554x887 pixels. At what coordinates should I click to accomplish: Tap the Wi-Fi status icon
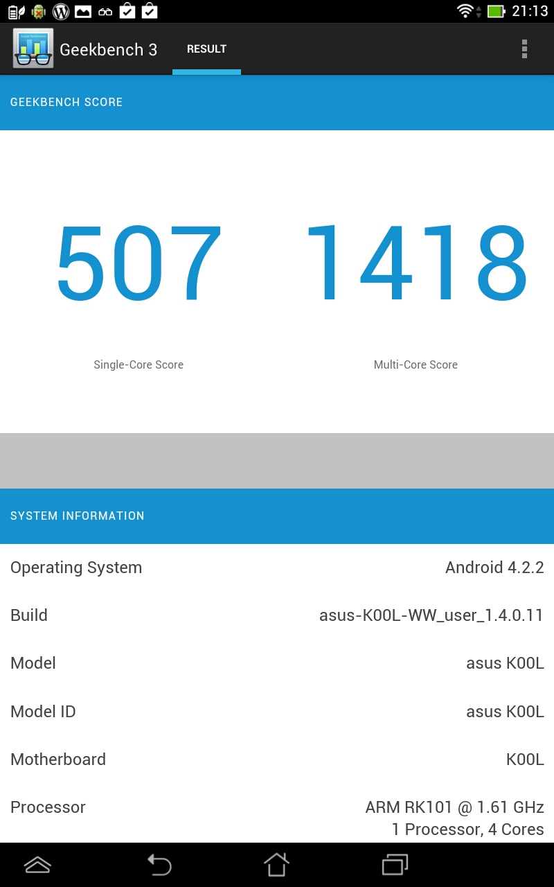click(x=465, y=11)
